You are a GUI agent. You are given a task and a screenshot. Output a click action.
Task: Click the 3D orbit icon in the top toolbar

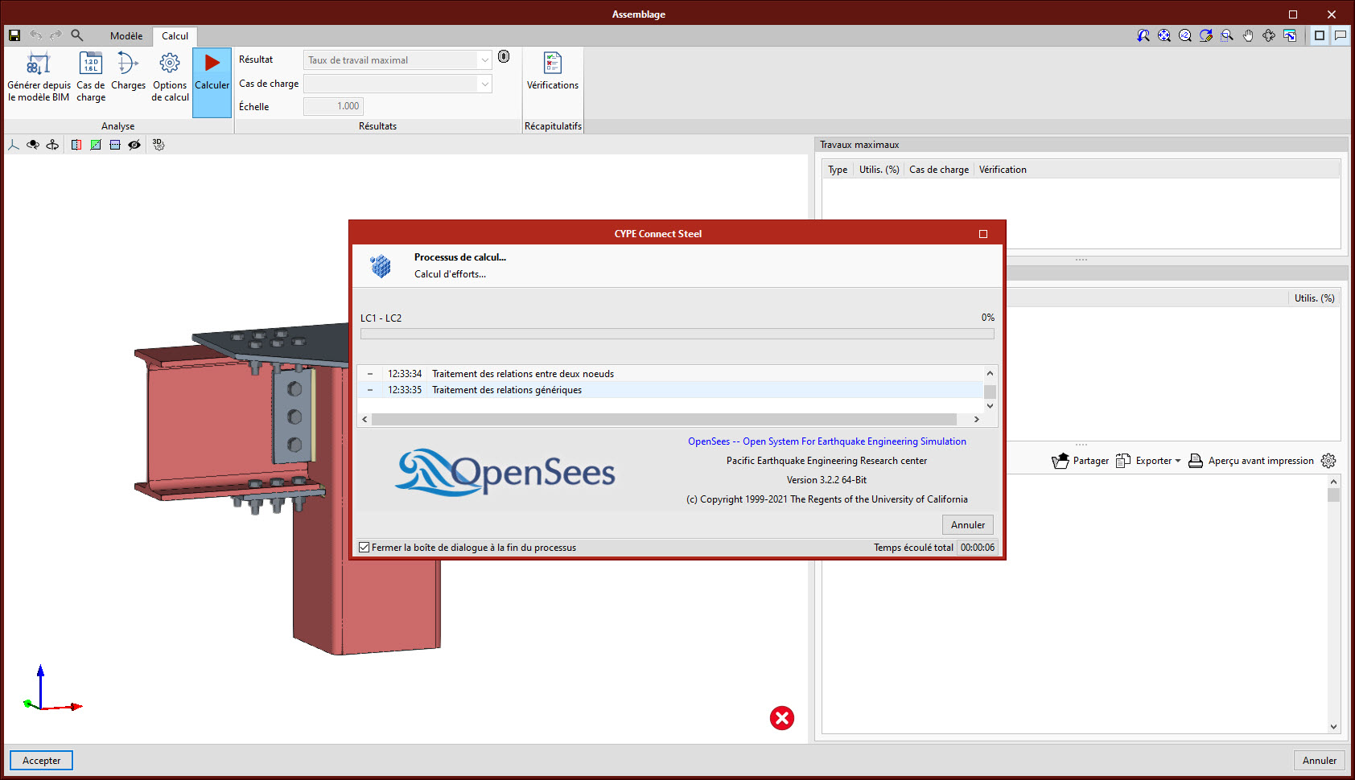(x=1269, y=35)
